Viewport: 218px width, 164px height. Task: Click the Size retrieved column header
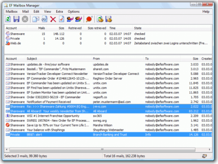click(x=96, y=28)
